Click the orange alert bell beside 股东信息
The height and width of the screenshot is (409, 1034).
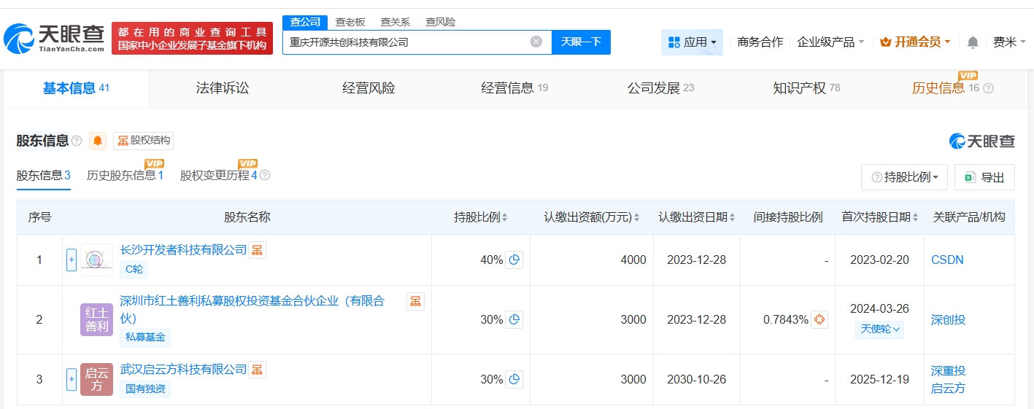(x=97, y=141)
